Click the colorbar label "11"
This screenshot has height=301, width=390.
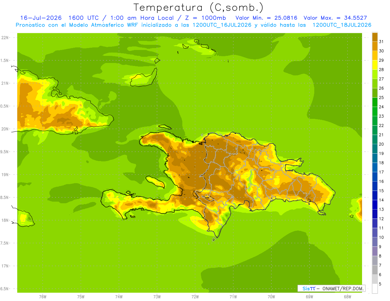click(x=382, y=228)
